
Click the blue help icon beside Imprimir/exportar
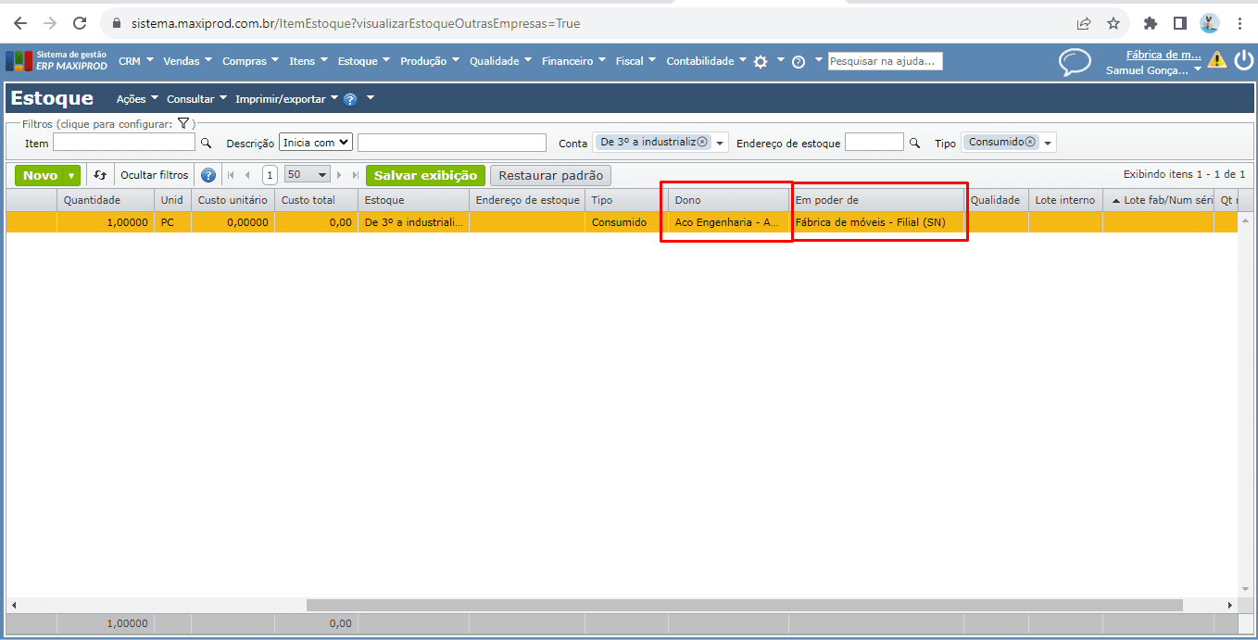click(x=350, y=99)
